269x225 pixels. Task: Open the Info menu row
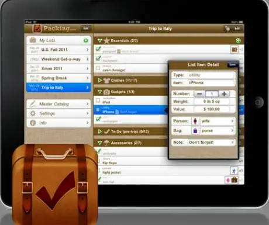(x=58, y=123)
